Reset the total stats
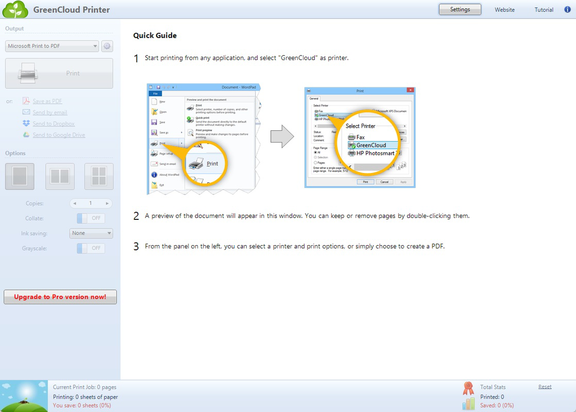The height and width of the screenshot is (412, 576). click(545, 387)
